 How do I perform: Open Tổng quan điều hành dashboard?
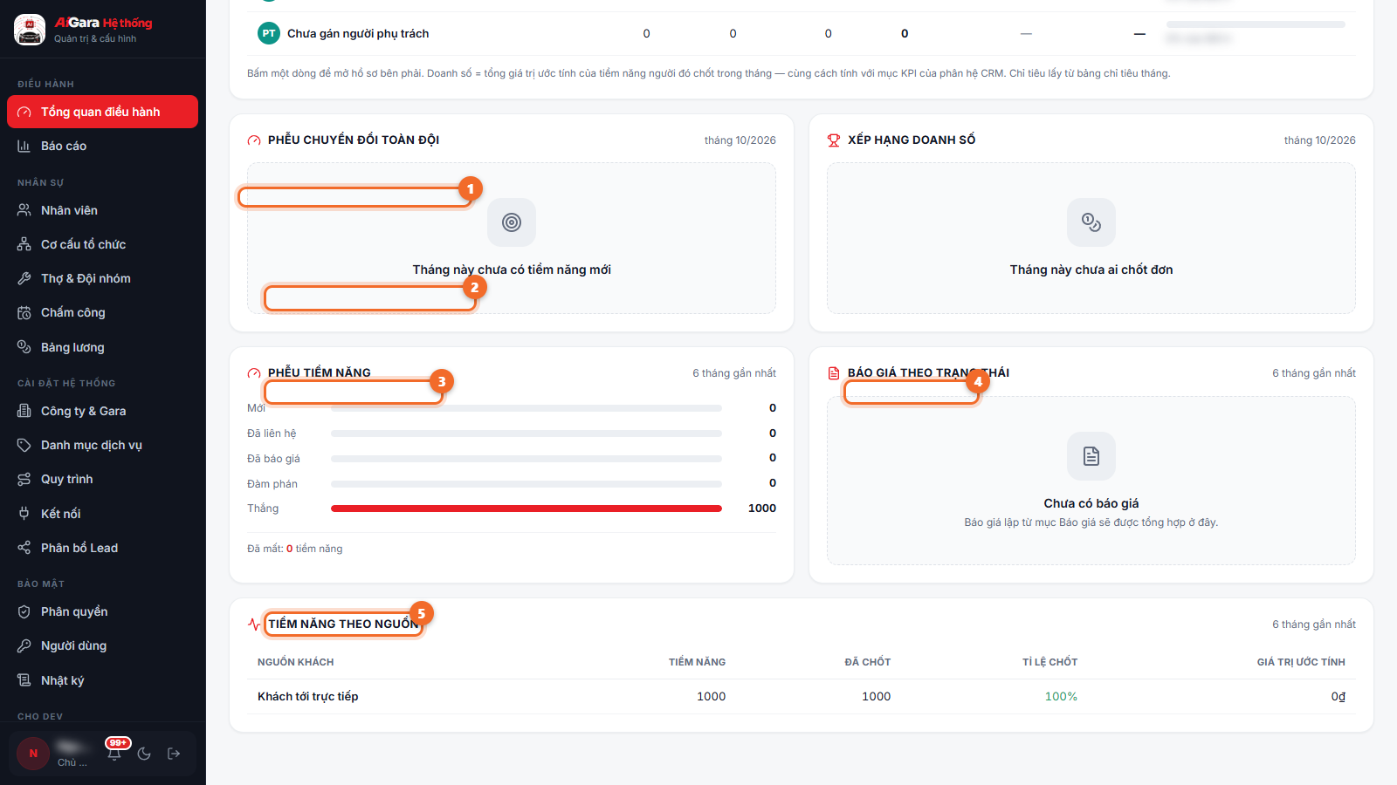coord(102,112)
